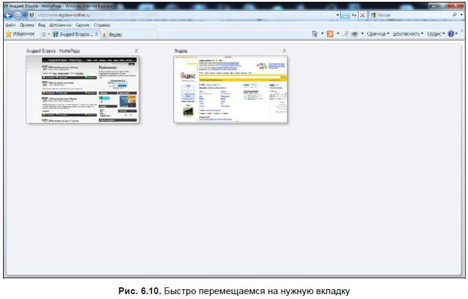Screen dimensions: 468x299
Task: Click the Help question mark icon
Action: point(451,34)
